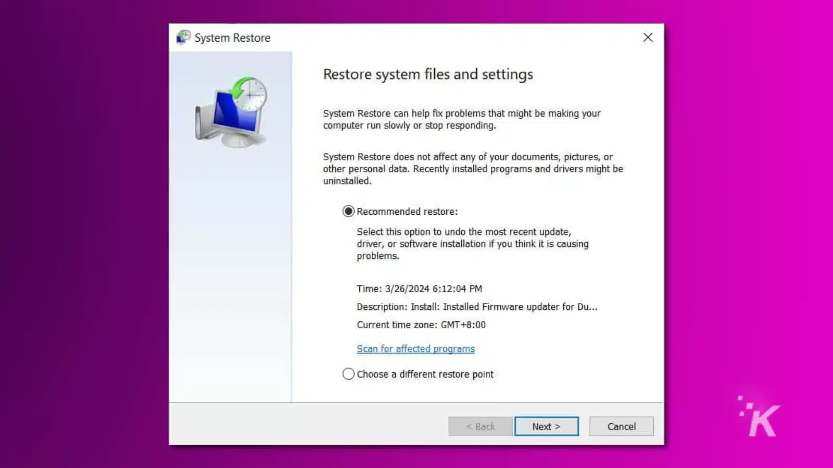Click the Cancel button
The width and height of the screenshot is (833, 468).
pos(622,426)
